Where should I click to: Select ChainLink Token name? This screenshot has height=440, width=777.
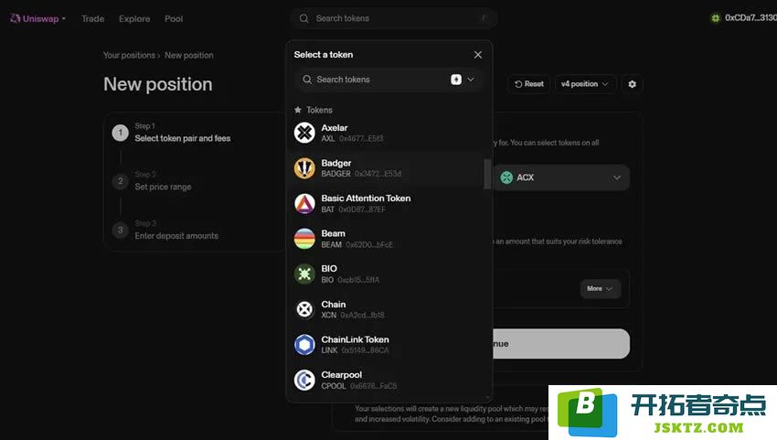coord(355,339)
